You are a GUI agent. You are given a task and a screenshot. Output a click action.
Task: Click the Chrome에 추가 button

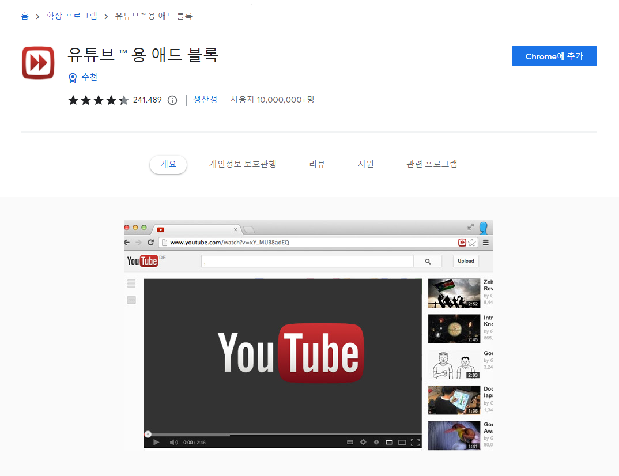coord(554,56)
